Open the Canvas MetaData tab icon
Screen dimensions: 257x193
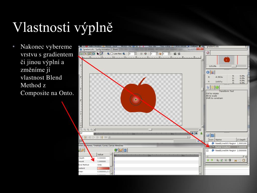pos(125,150)
